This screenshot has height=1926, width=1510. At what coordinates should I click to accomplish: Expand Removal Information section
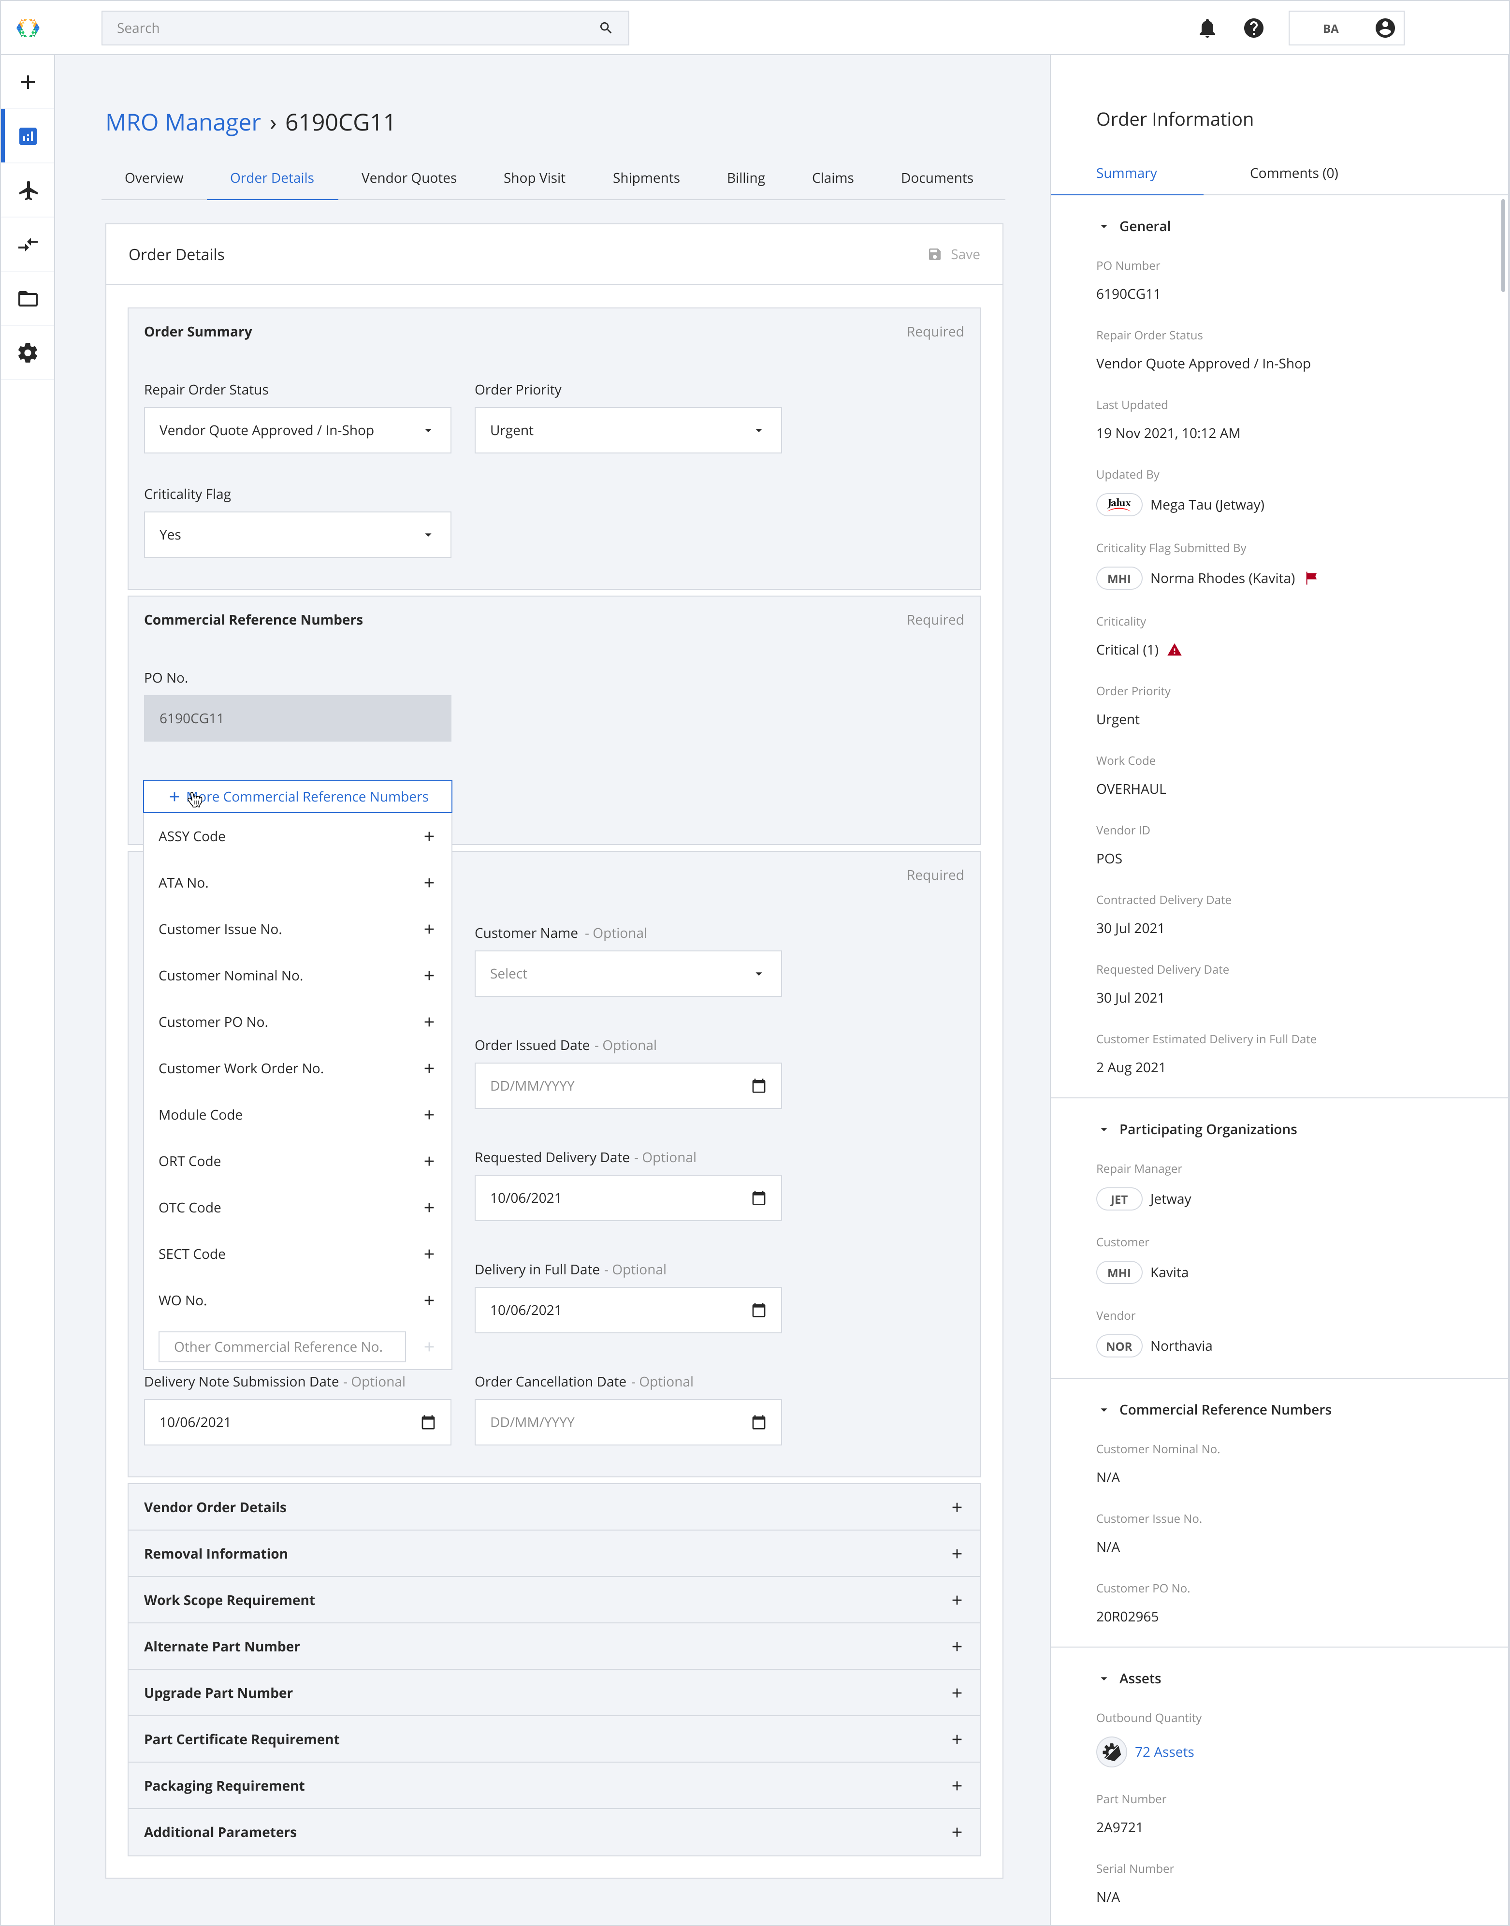click(554, 1554)
